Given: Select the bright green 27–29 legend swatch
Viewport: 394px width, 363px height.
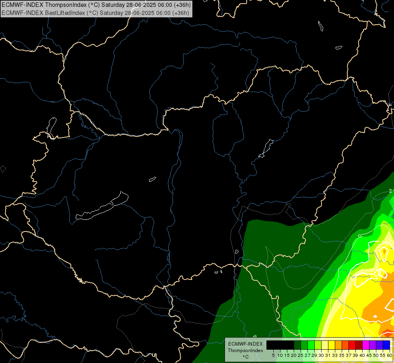Looking at the screenshot, I should 311,345.
